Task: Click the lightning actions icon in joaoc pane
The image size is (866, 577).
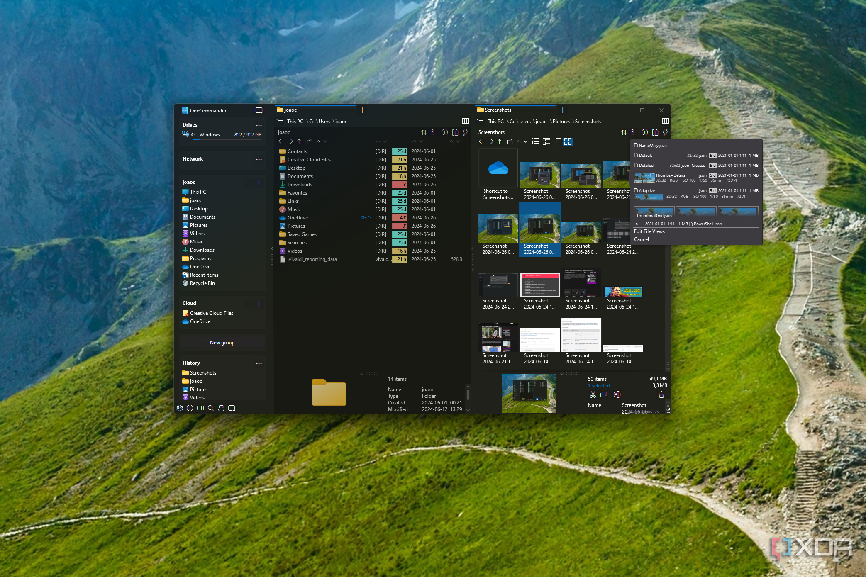Action: click(x=465, y=132)
